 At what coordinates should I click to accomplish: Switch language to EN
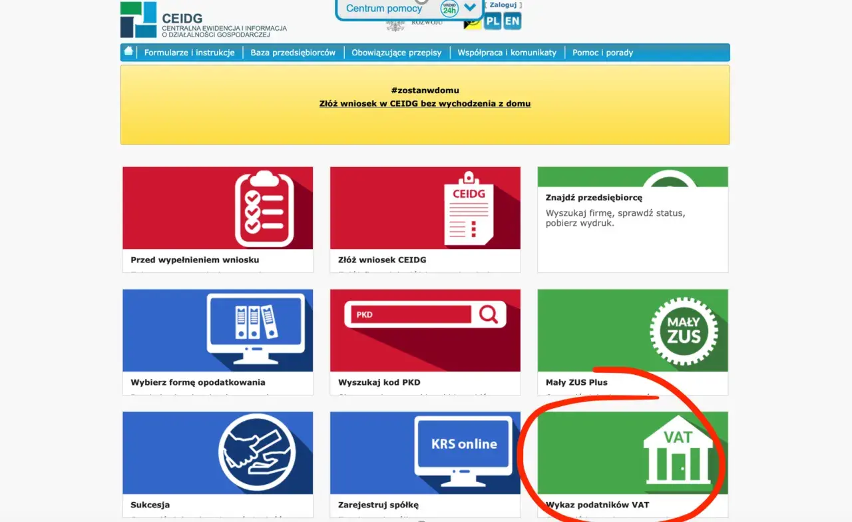click(512, 21)
